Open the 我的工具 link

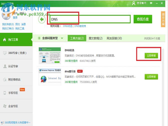click(20, 28)
